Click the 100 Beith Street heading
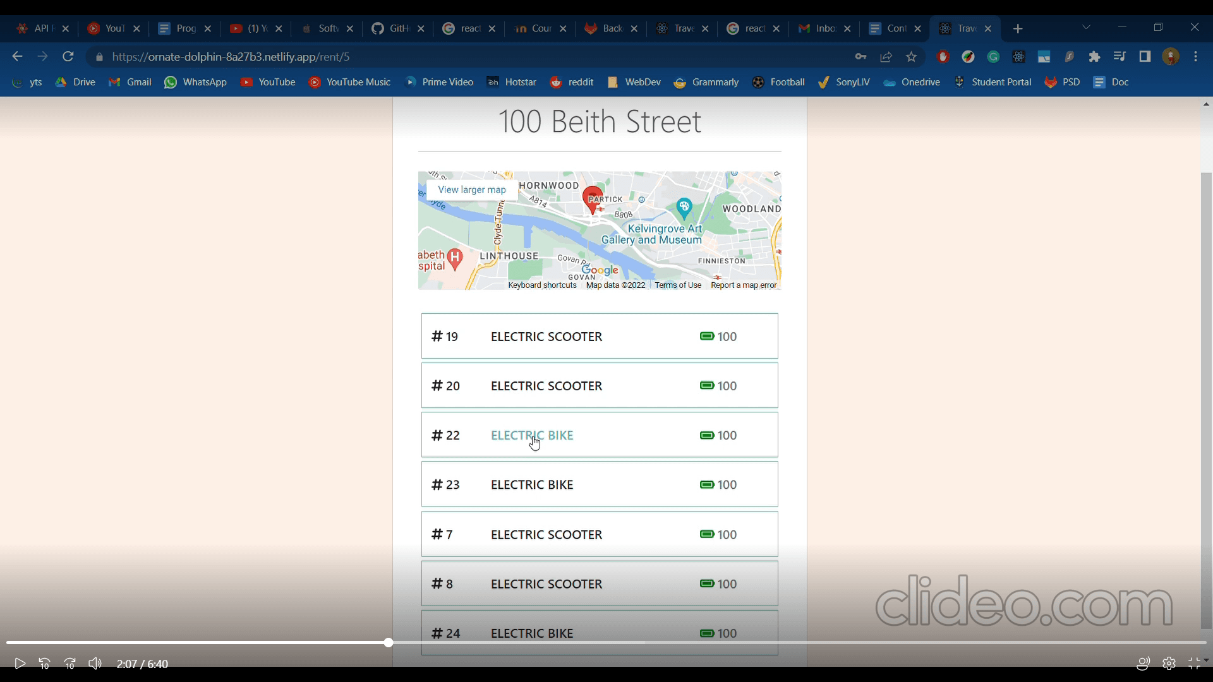The height and width of the screenshot is (682, 1213). pyautogui.click(x=600, y=121)
